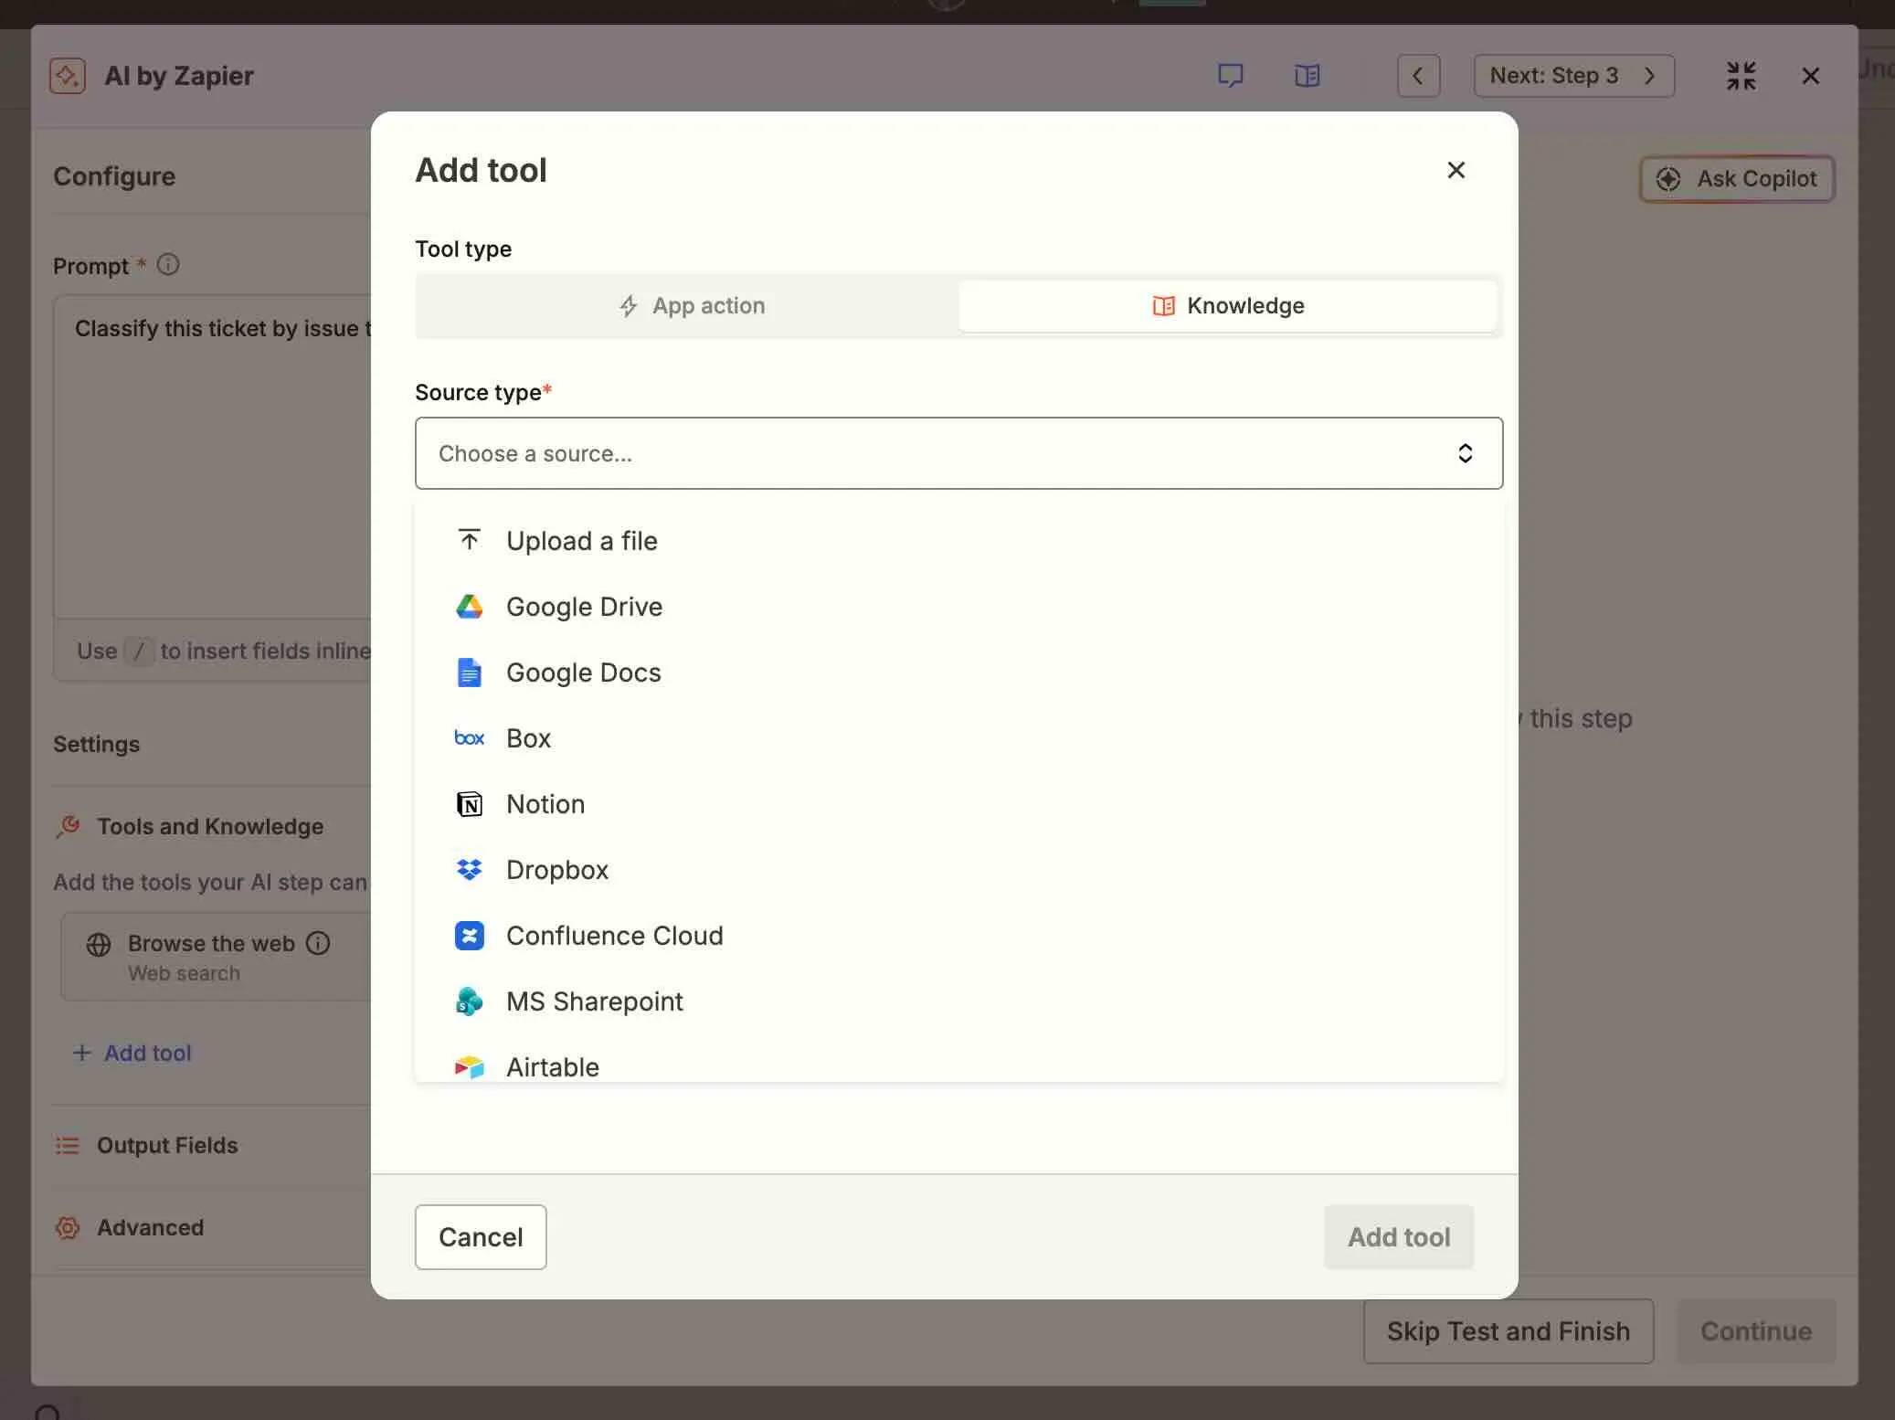
Task: Open the Choose a source dropdown
Action: (958, 453)
